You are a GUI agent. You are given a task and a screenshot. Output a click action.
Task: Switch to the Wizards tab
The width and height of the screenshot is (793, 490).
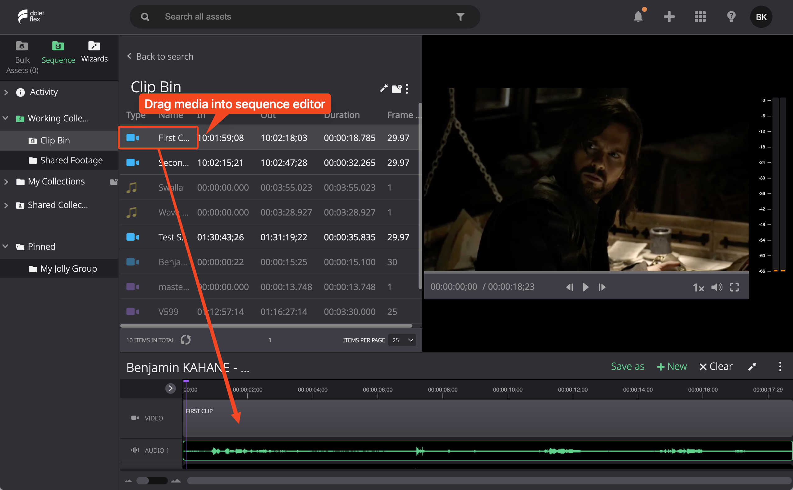(x=94, y=52)
